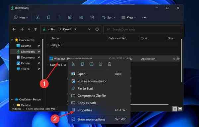The width and height of the screenshot is (199, 127).
Task: Click the Cut scissors icon in the context menu
Action: tap(73, 64)
